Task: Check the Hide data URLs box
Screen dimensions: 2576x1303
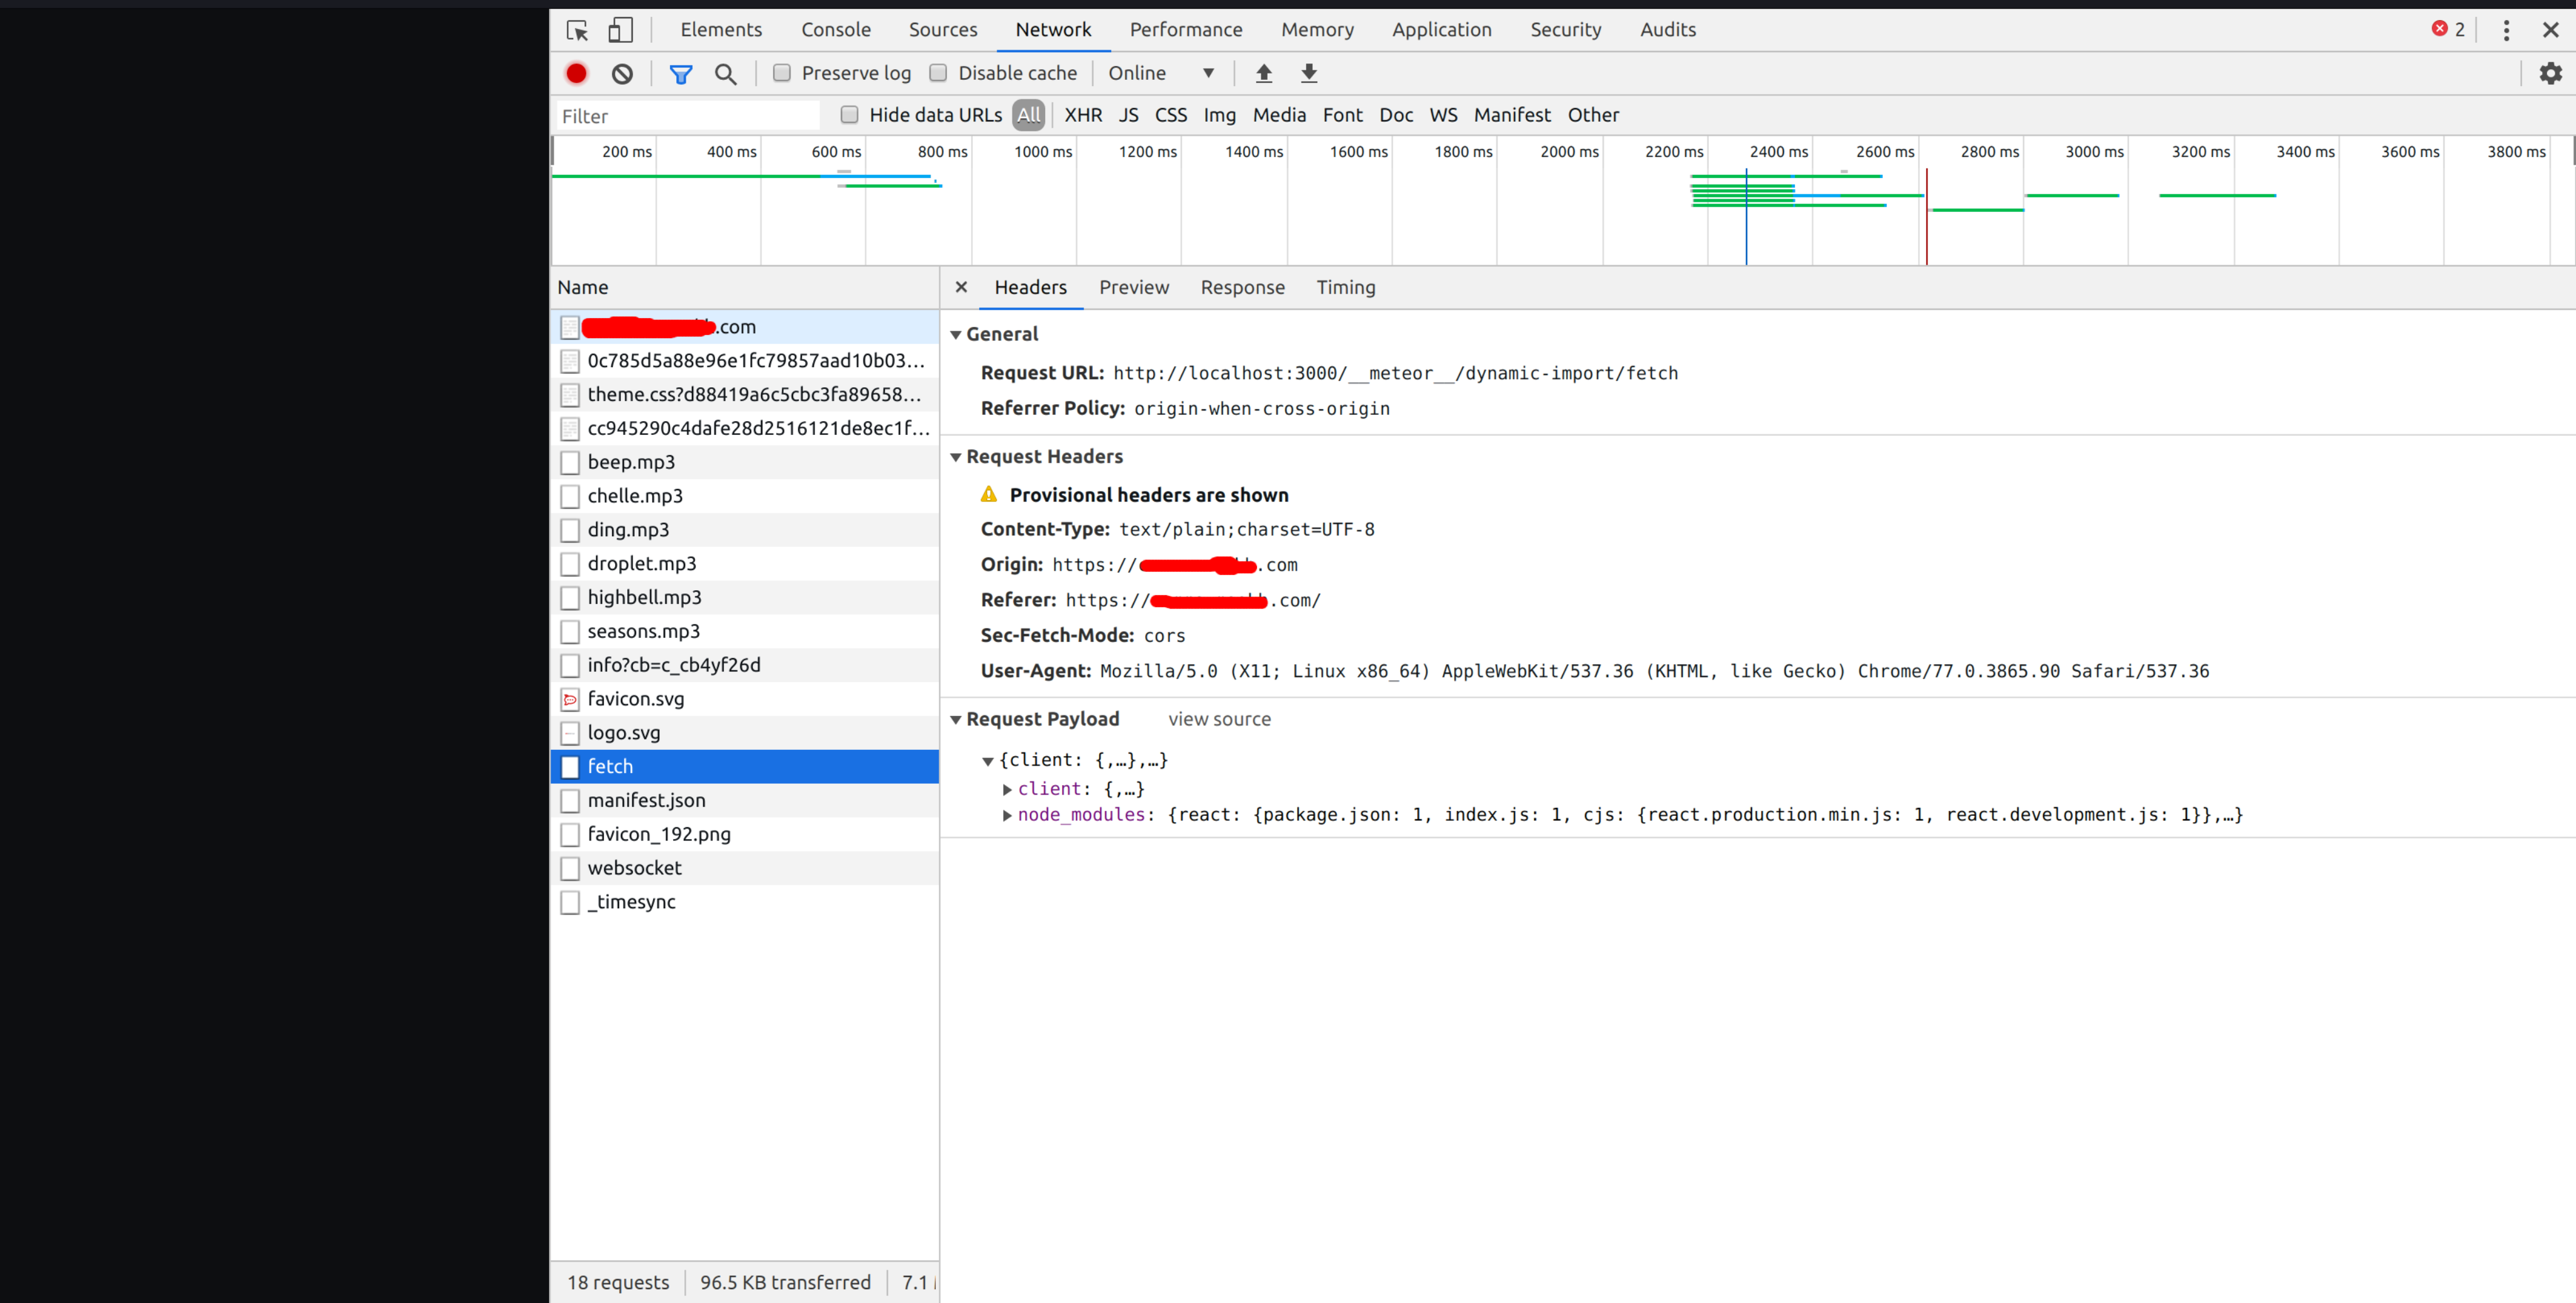Action: [x=849, y=115]
